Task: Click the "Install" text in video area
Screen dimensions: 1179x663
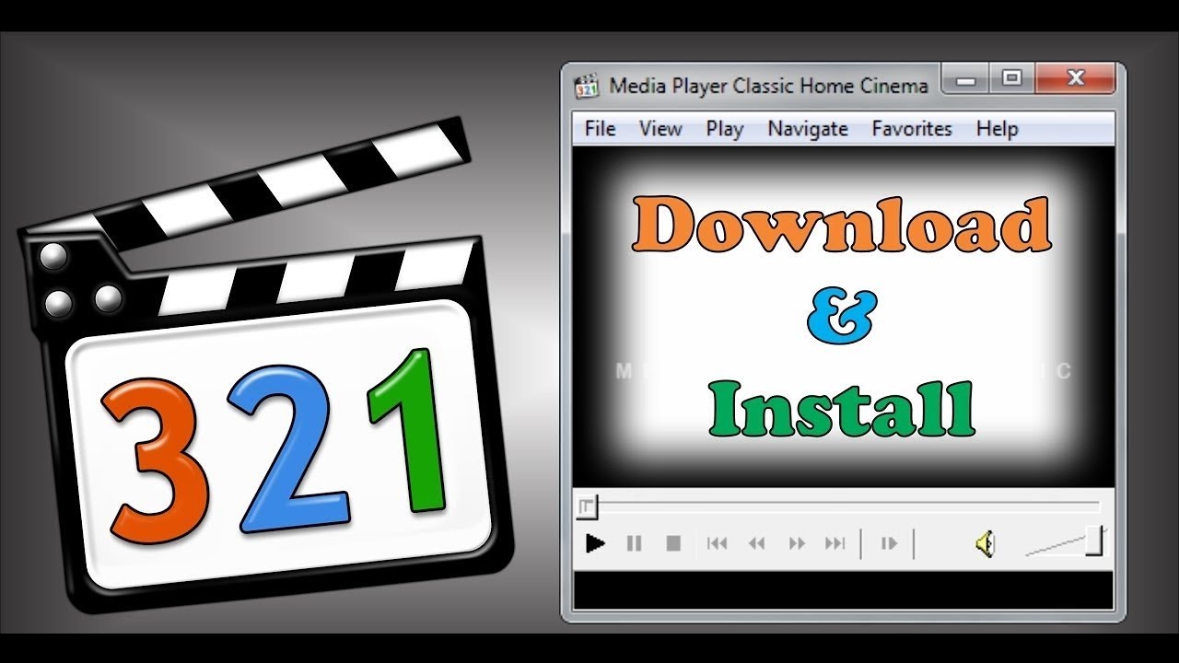Action: tap(842, 409)
